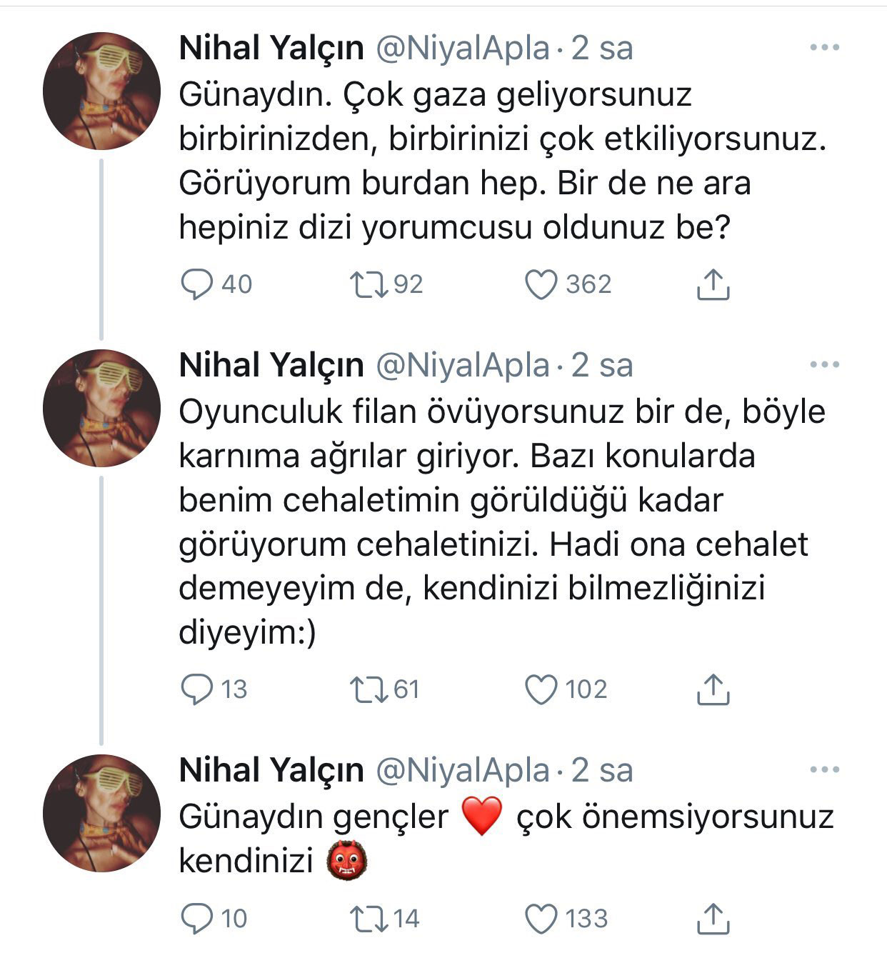The image size is (887, 953).
Task: Open the @NiyalApla handle on the first tweet
Action: coord(463,49)
